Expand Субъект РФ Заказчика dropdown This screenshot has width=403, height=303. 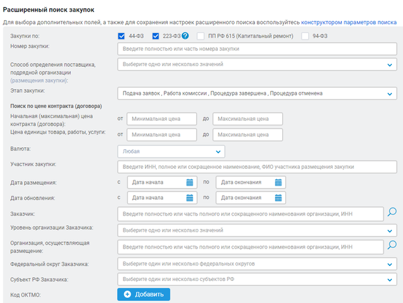(x=389, y=280)
